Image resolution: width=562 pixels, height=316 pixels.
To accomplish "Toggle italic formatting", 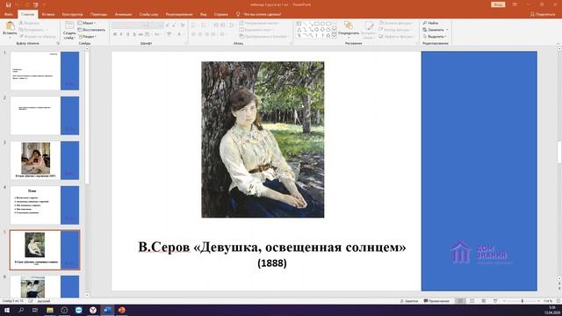I will (121, 34).
